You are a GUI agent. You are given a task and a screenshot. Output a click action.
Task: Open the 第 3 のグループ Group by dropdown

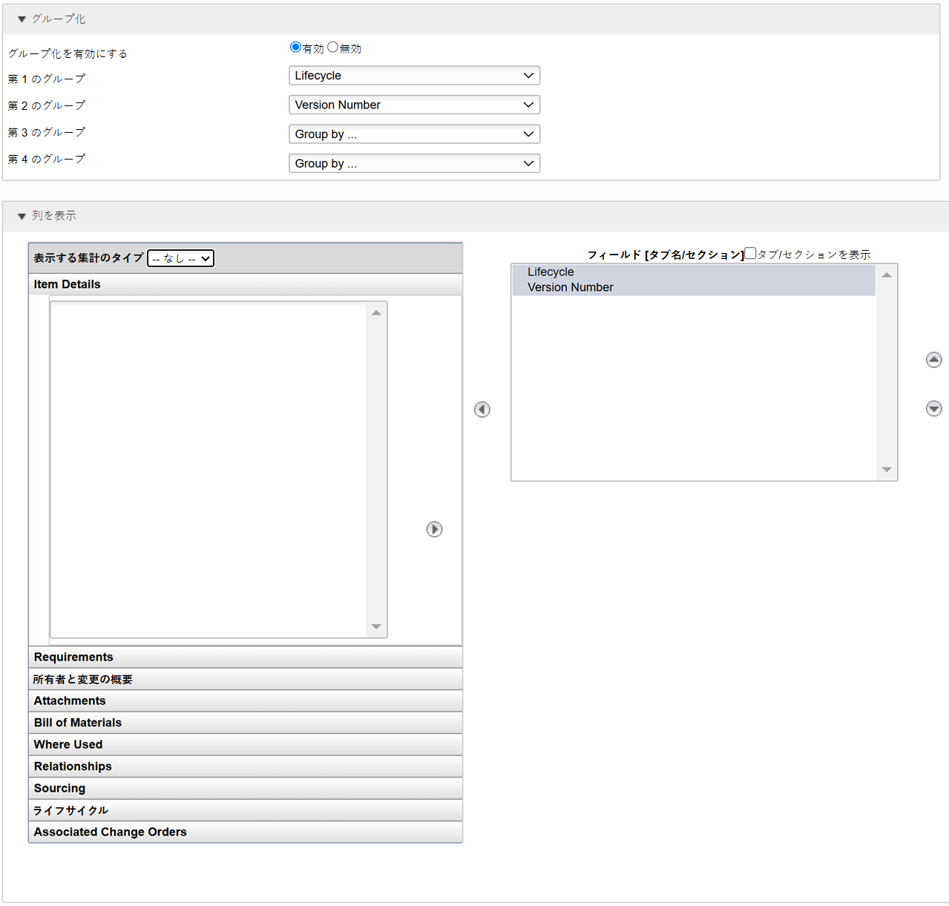pyautogui.click(x=414, y=134)
